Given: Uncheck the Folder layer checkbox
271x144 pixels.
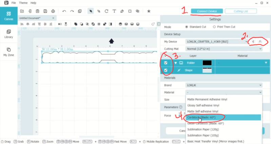Looking at the screenshot, I should point(166,63).
